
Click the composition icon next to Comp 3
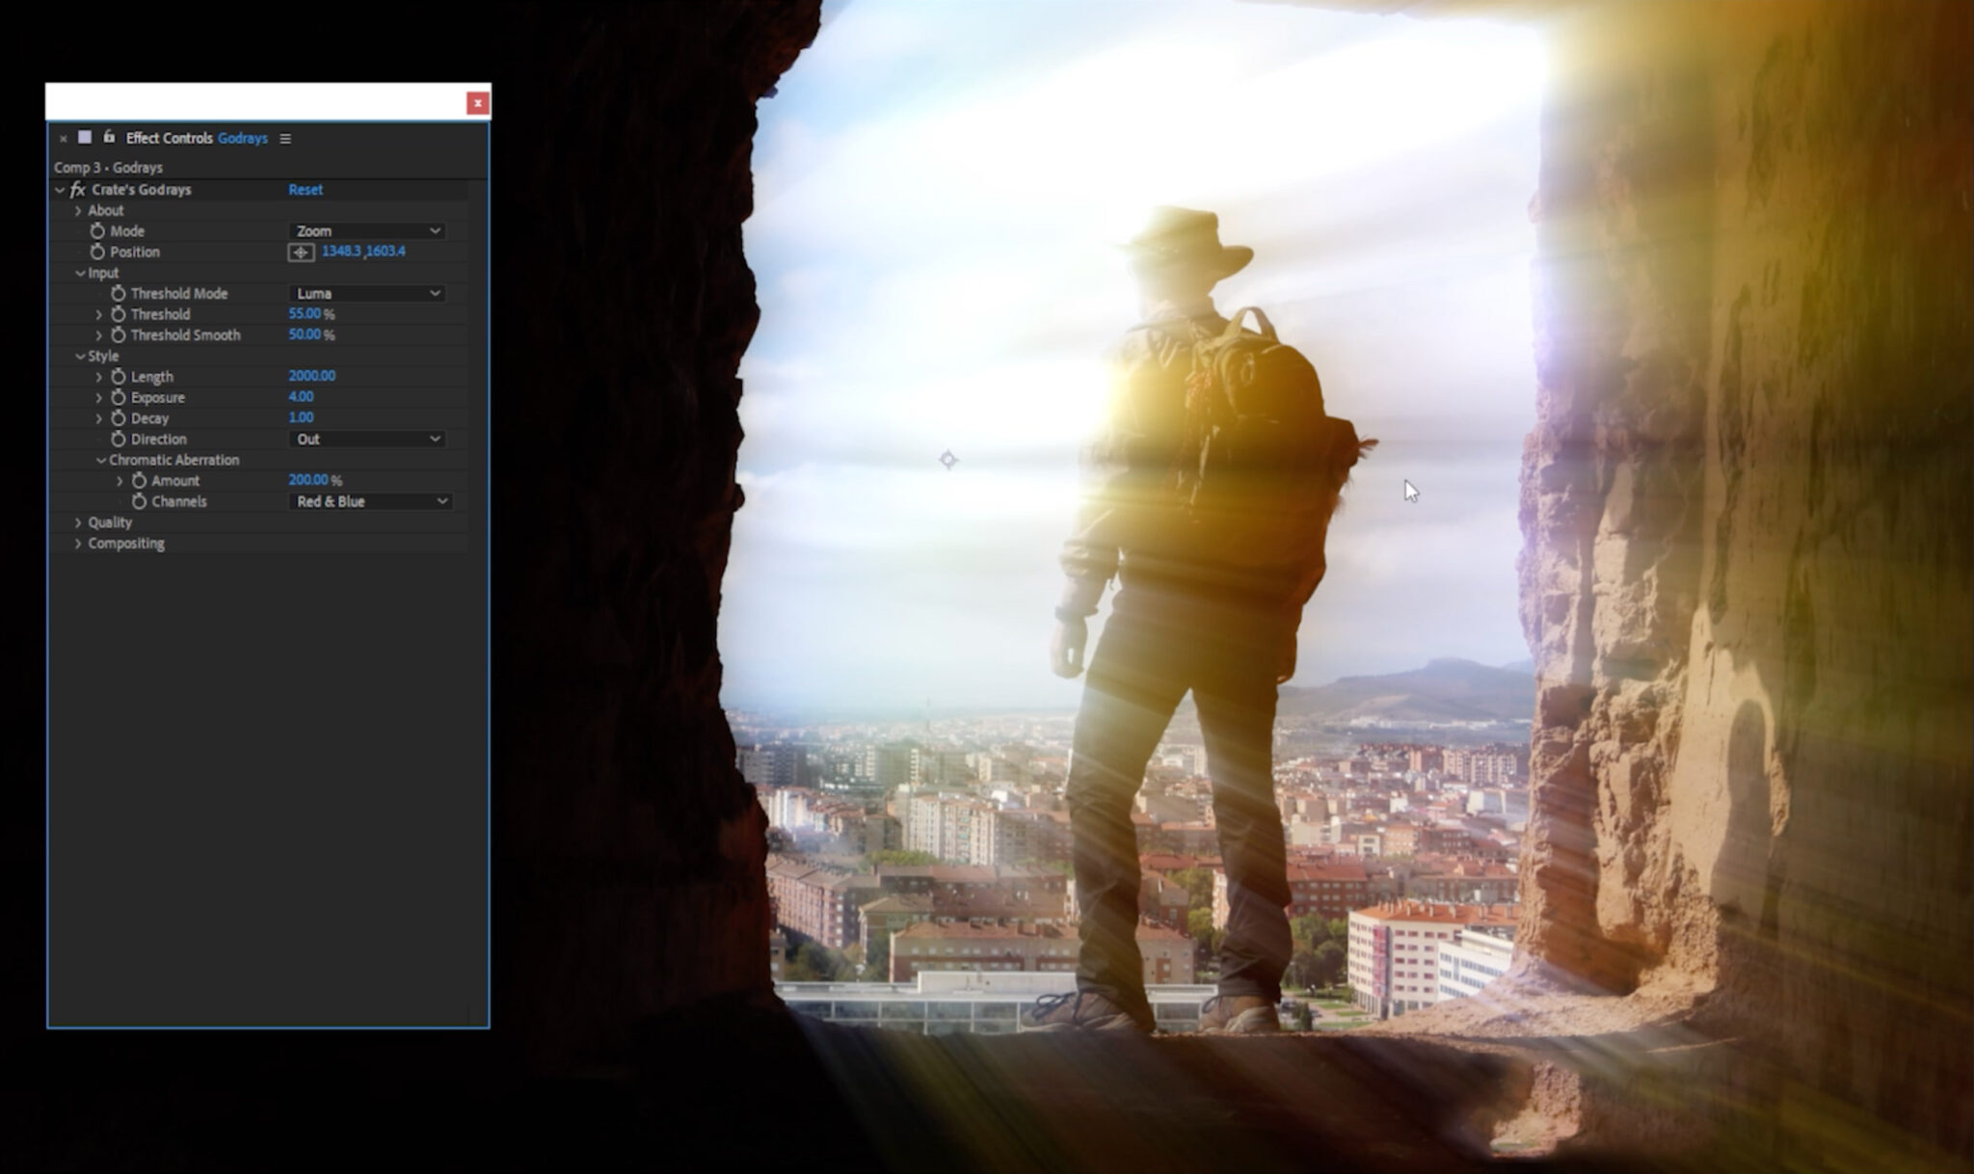coord(87,139)
